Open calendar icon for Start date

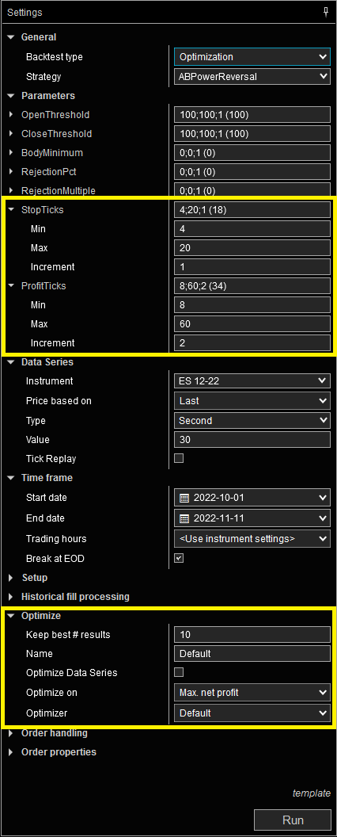[184, 498]
